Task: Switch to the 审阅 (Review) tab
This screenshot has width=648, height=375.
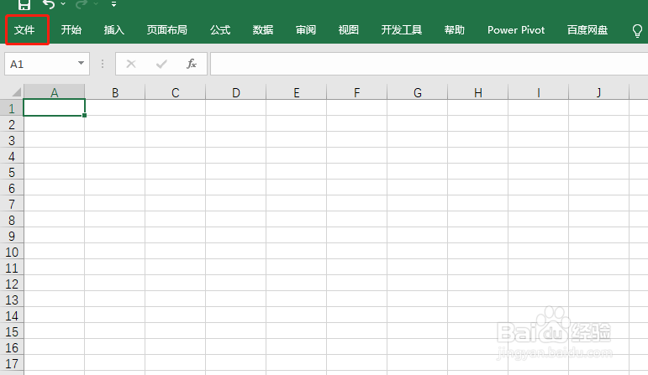Action: 306,29
